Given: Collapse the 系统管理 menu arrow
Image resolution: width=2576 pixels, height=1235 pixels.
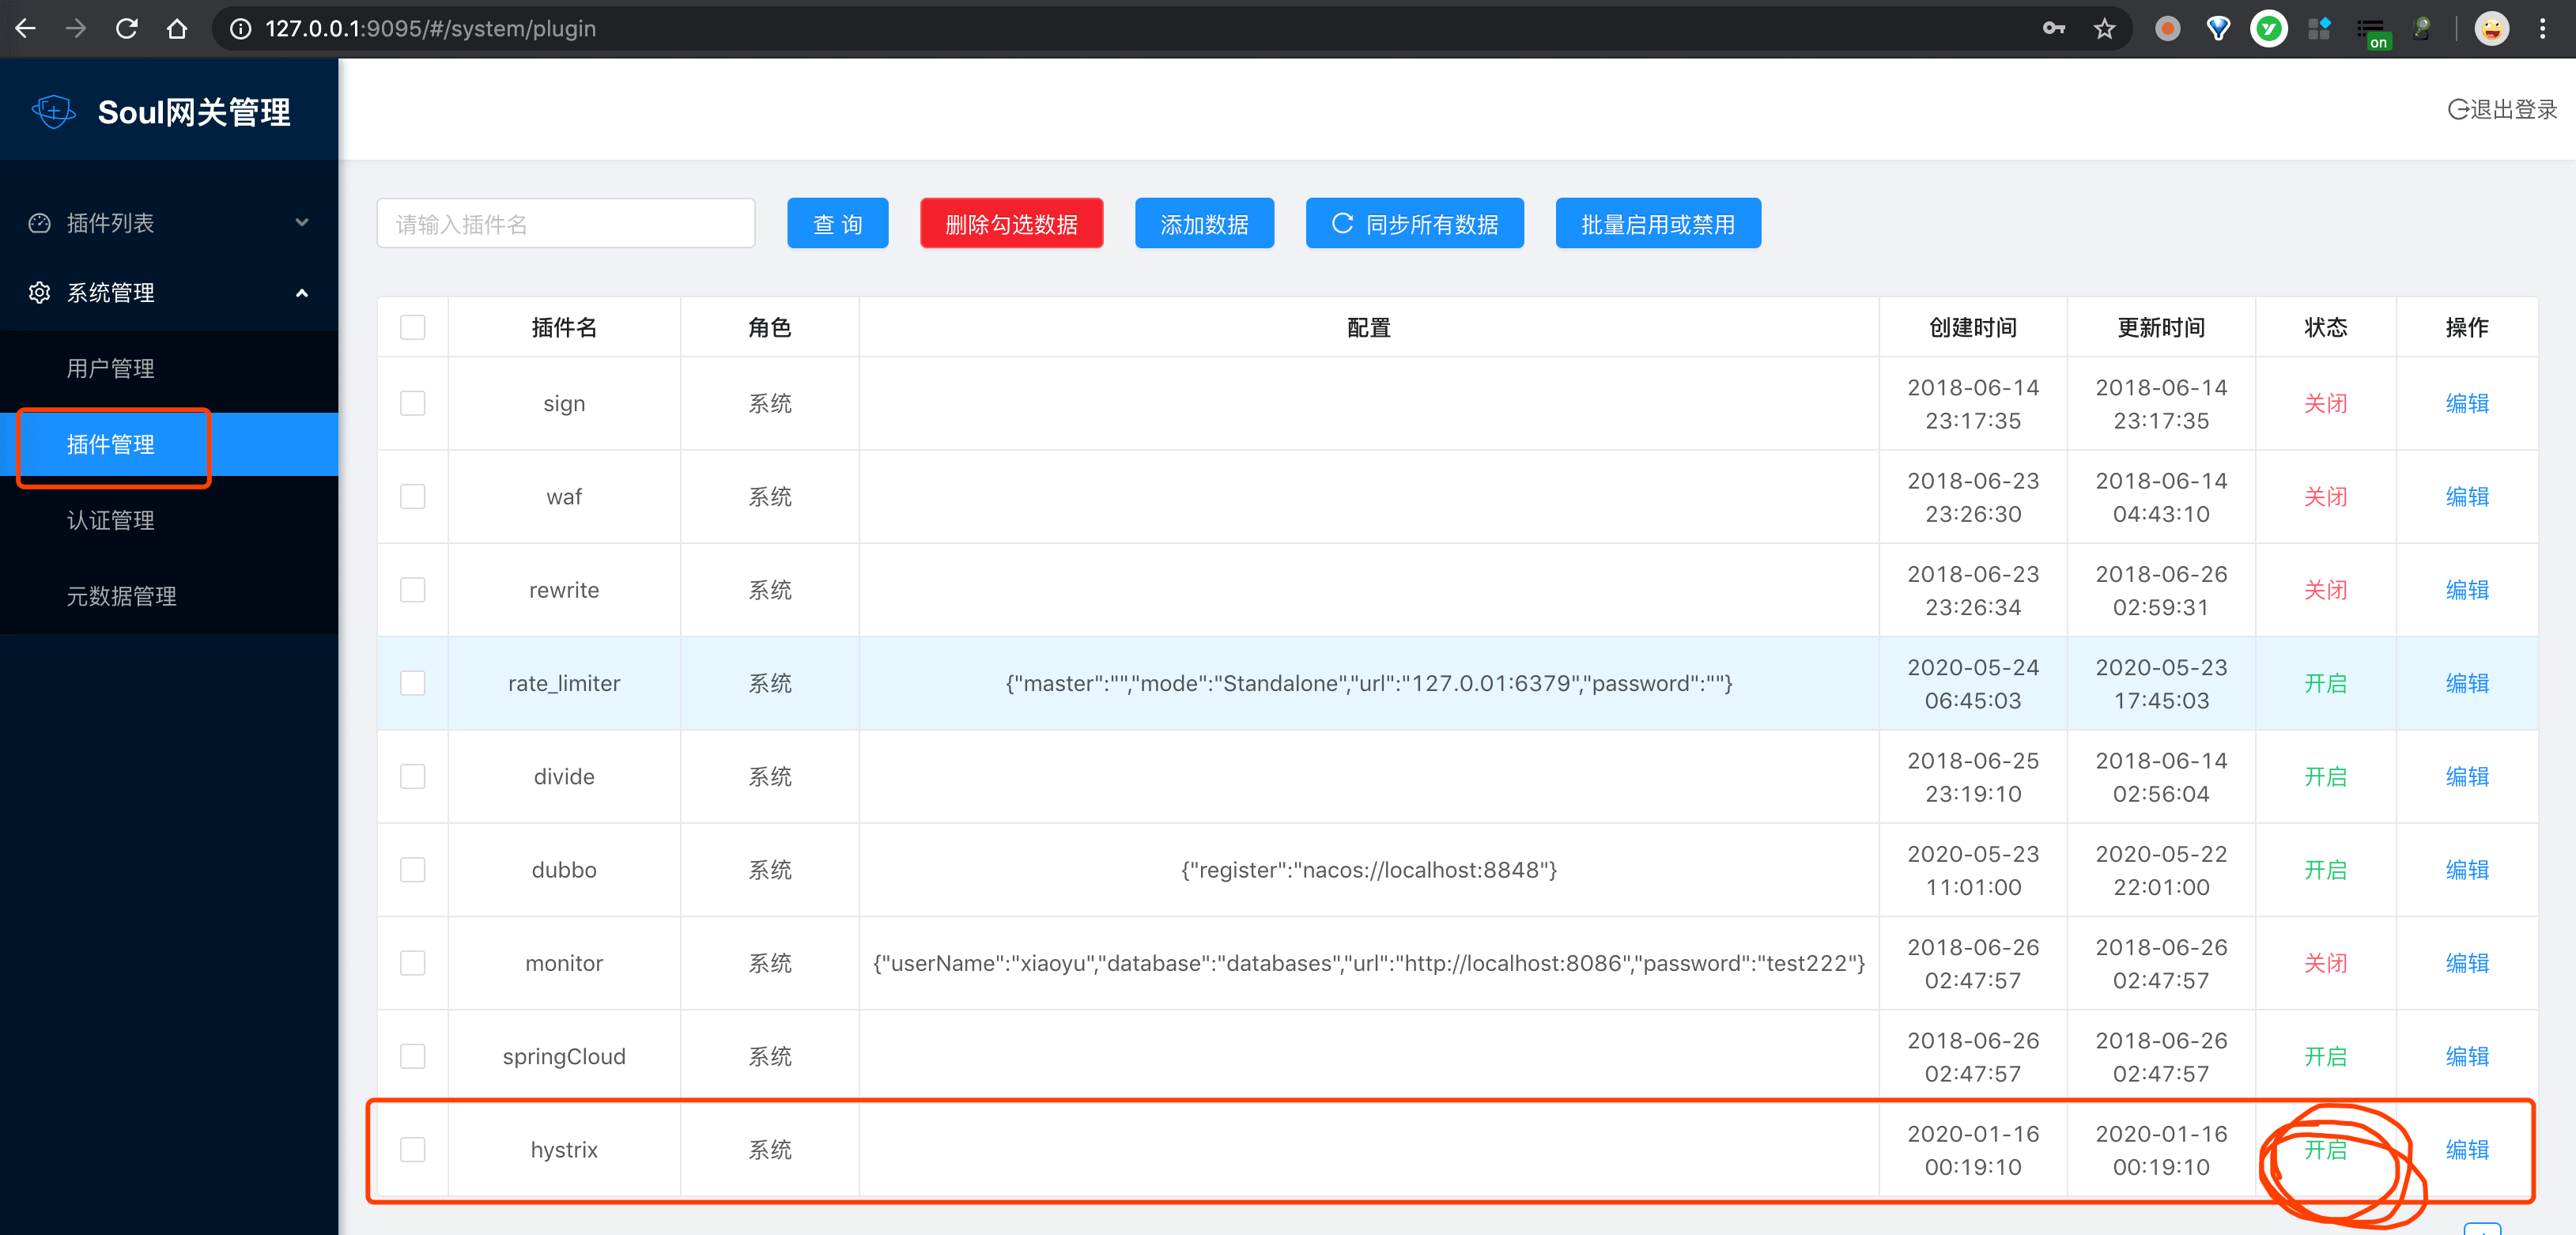Looking at the screenshot, I should click(x=302, y=292).
